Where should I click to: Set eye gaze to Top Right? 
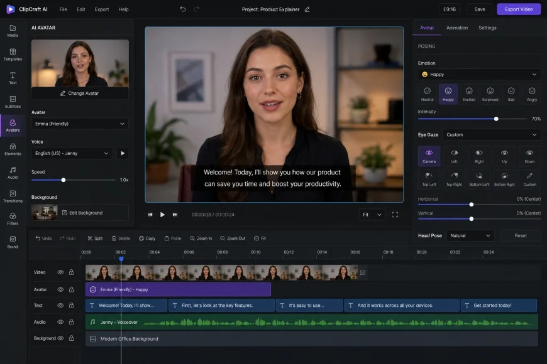click(x=454, y=179)
